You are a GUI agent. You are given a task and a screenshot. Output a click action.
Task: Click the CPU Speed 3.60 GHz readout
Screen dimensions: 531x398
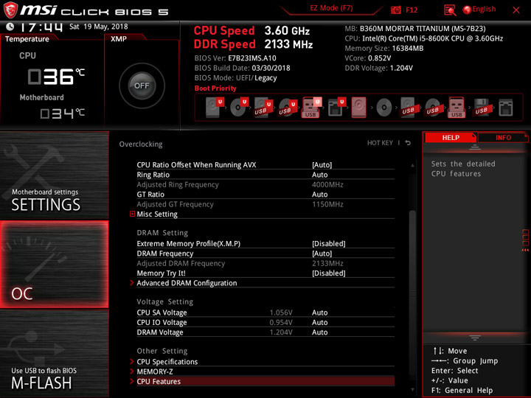(x=251, y=31)
